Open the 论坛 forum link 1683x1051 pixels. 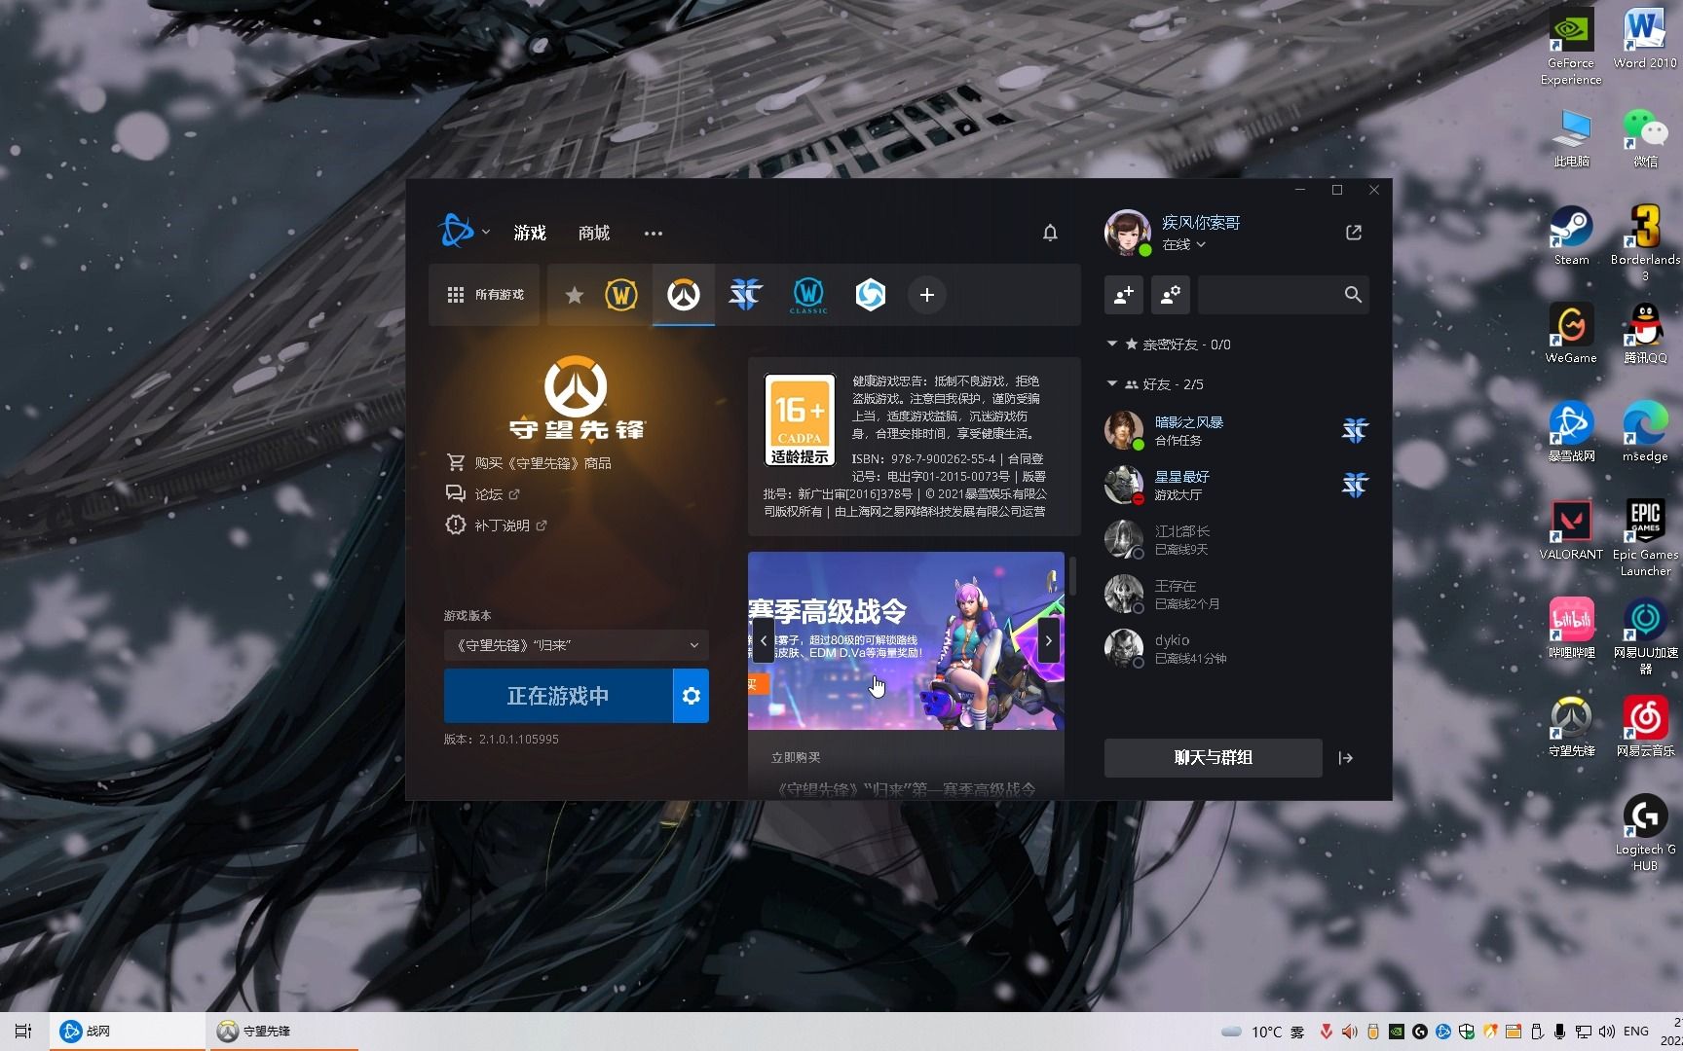click(484, 493)
